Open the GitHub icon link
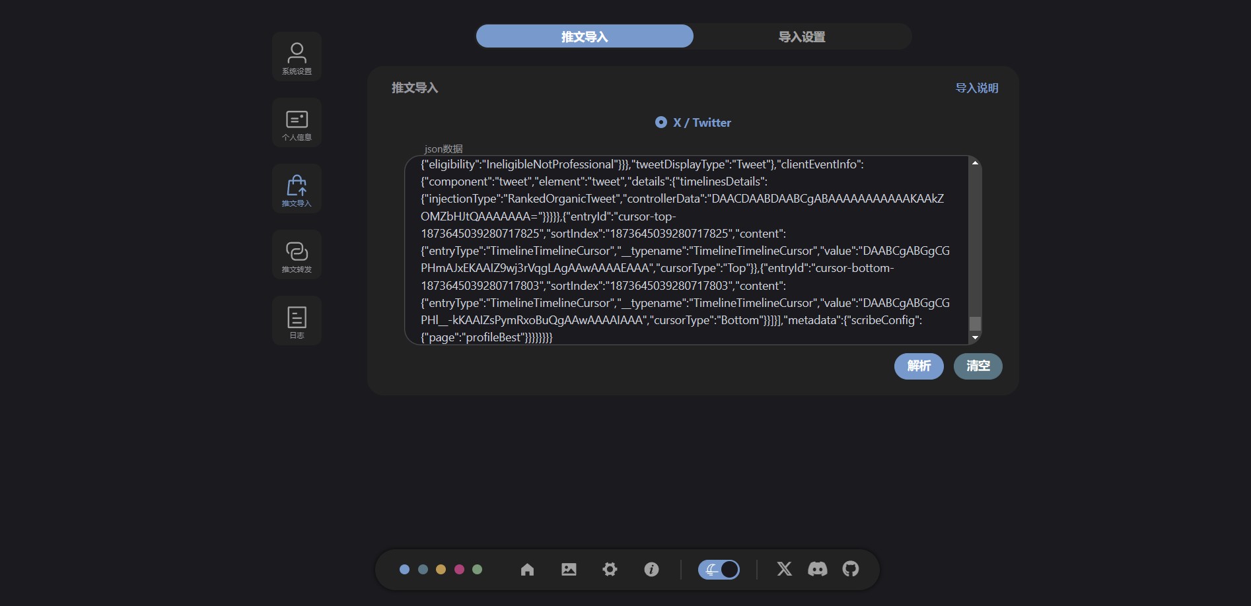Viewport: 1251px width, 606px height. 851,569
